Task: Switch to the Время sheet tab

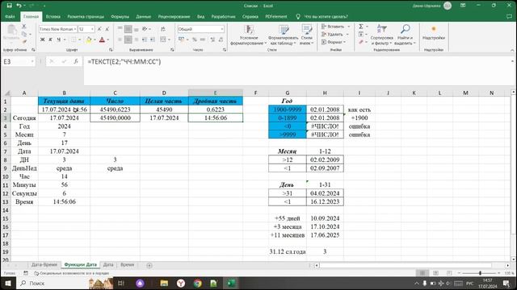Action: click(x=128, y=265)
